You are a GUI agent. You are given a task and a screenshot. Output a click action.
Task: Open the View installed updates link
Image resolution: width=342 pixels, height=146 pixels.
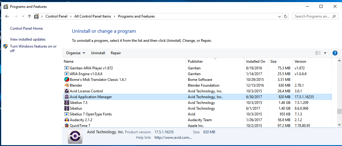tap(28, 39)
